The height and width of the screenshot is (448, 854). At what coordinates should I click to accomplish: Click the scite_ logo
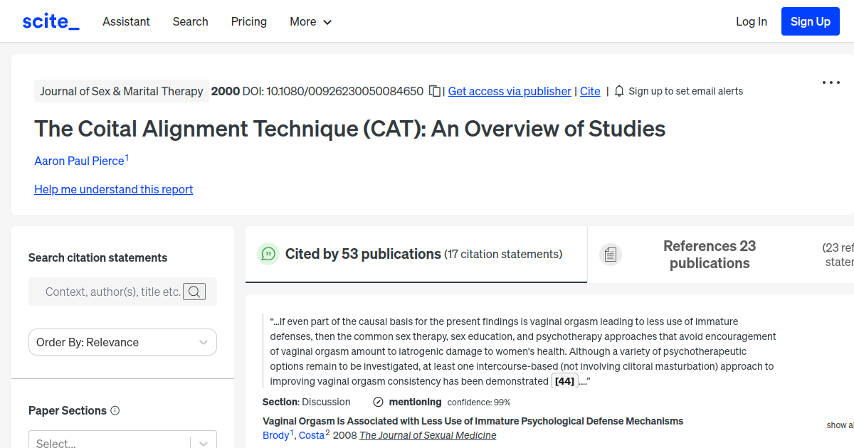coord(50,21)
